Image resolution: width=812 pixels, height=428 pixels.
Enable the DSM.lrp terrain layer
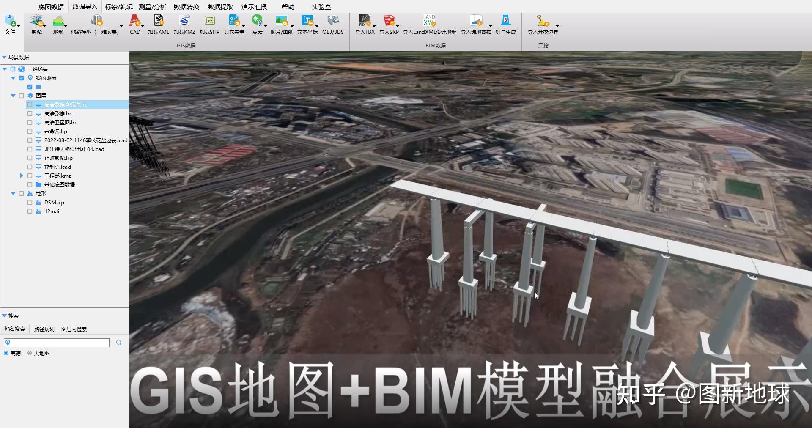point(30,202)
